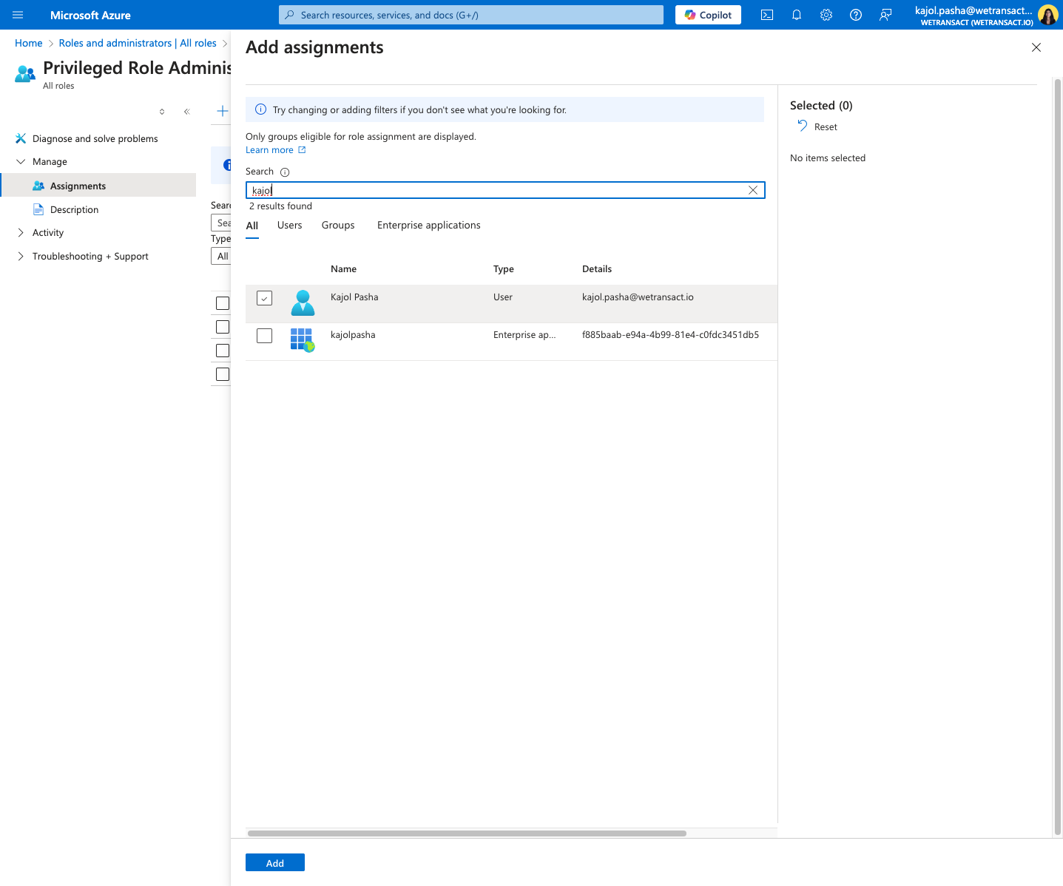Check the kajolpasha enterprise app checkbox

(264, 336)
